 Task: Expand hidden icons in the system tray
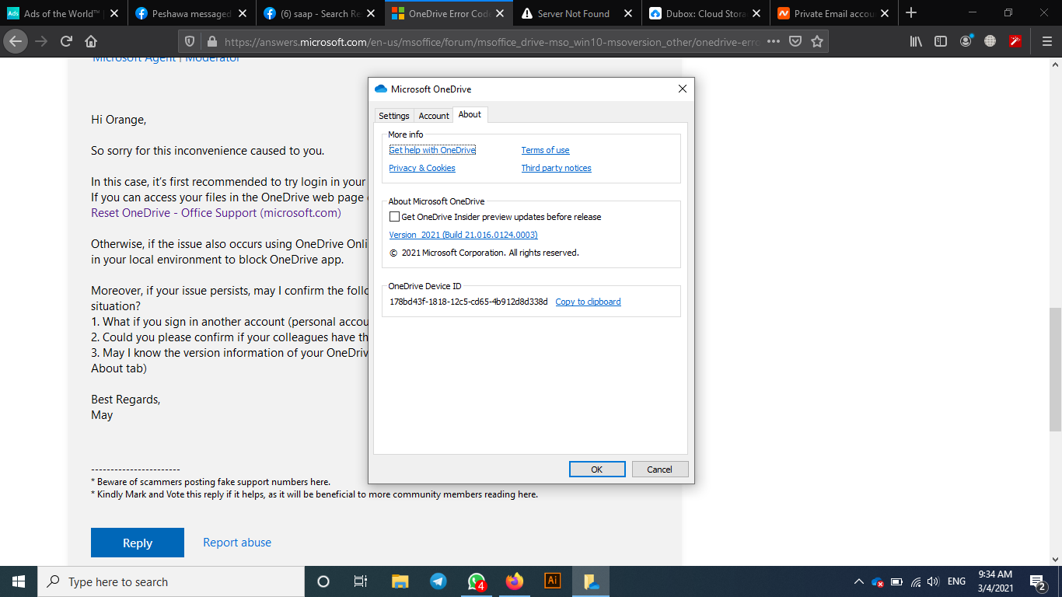(858, 581)
